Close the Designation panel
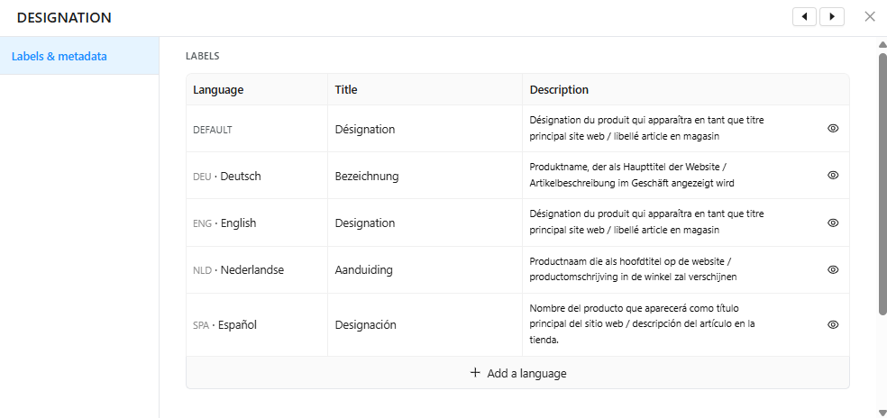The image size is (887, 418). tap(870, 17)
